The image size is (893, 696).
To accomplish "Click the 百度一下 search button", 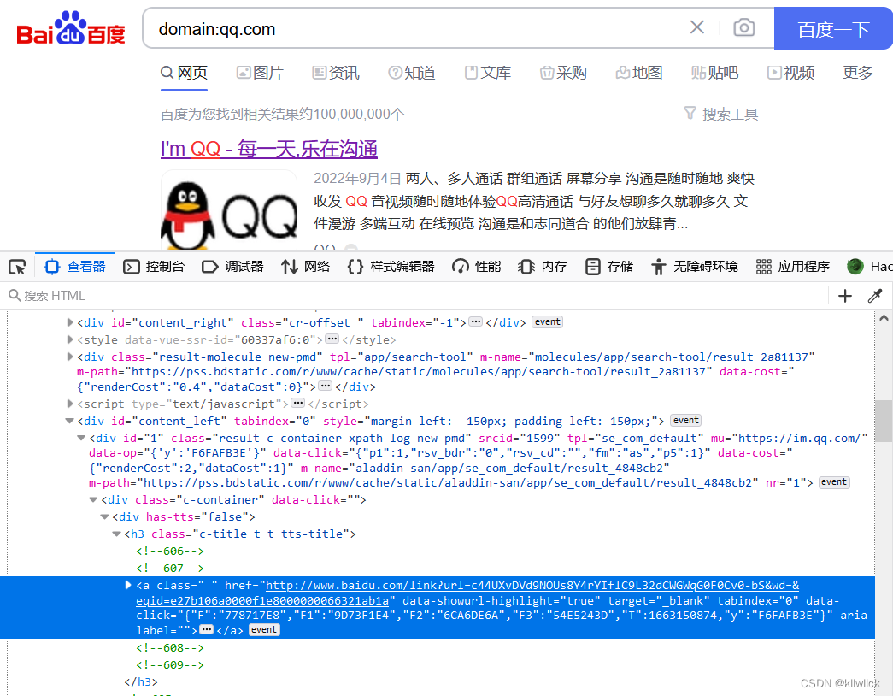I will pos(833,28).
